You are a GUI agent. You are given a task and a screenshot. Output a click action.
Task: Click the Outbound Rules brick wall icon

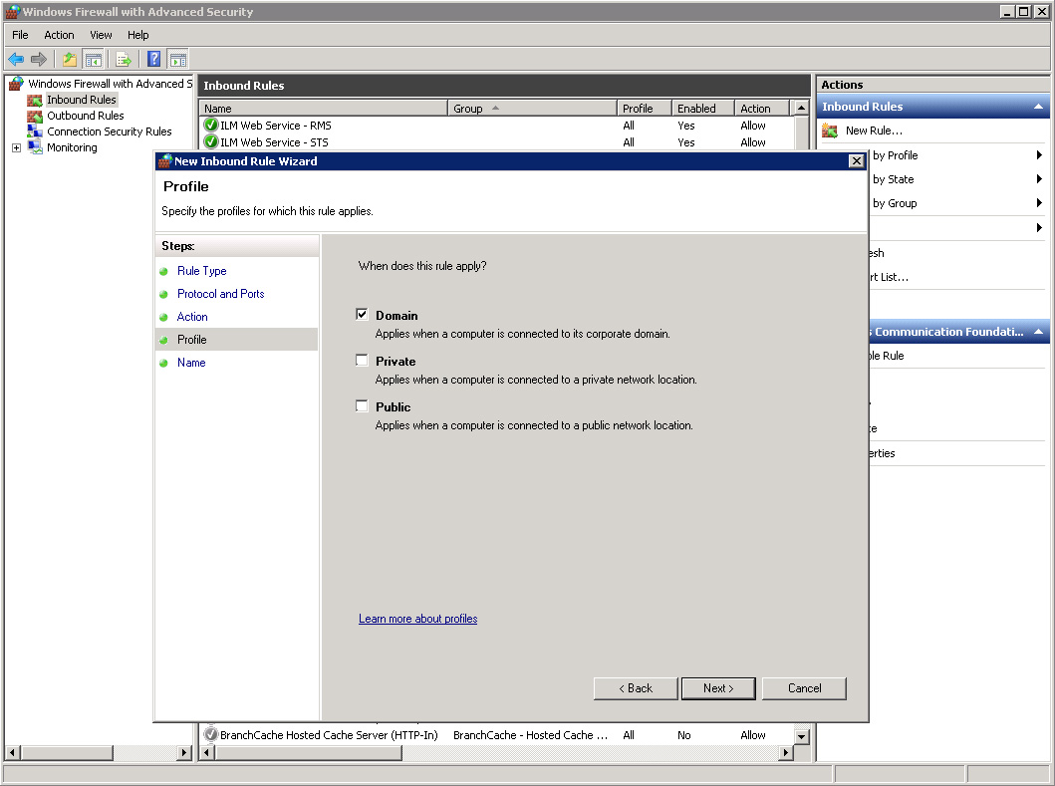pyautogui.click(x=34, y=116)
